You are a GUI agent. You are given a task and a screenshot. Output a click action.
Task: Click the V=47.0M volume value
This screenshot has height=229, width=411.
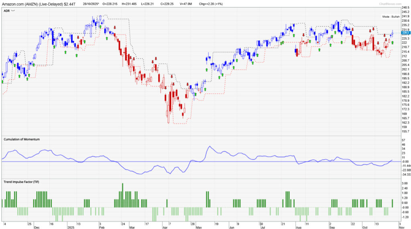tap(186, 4)
